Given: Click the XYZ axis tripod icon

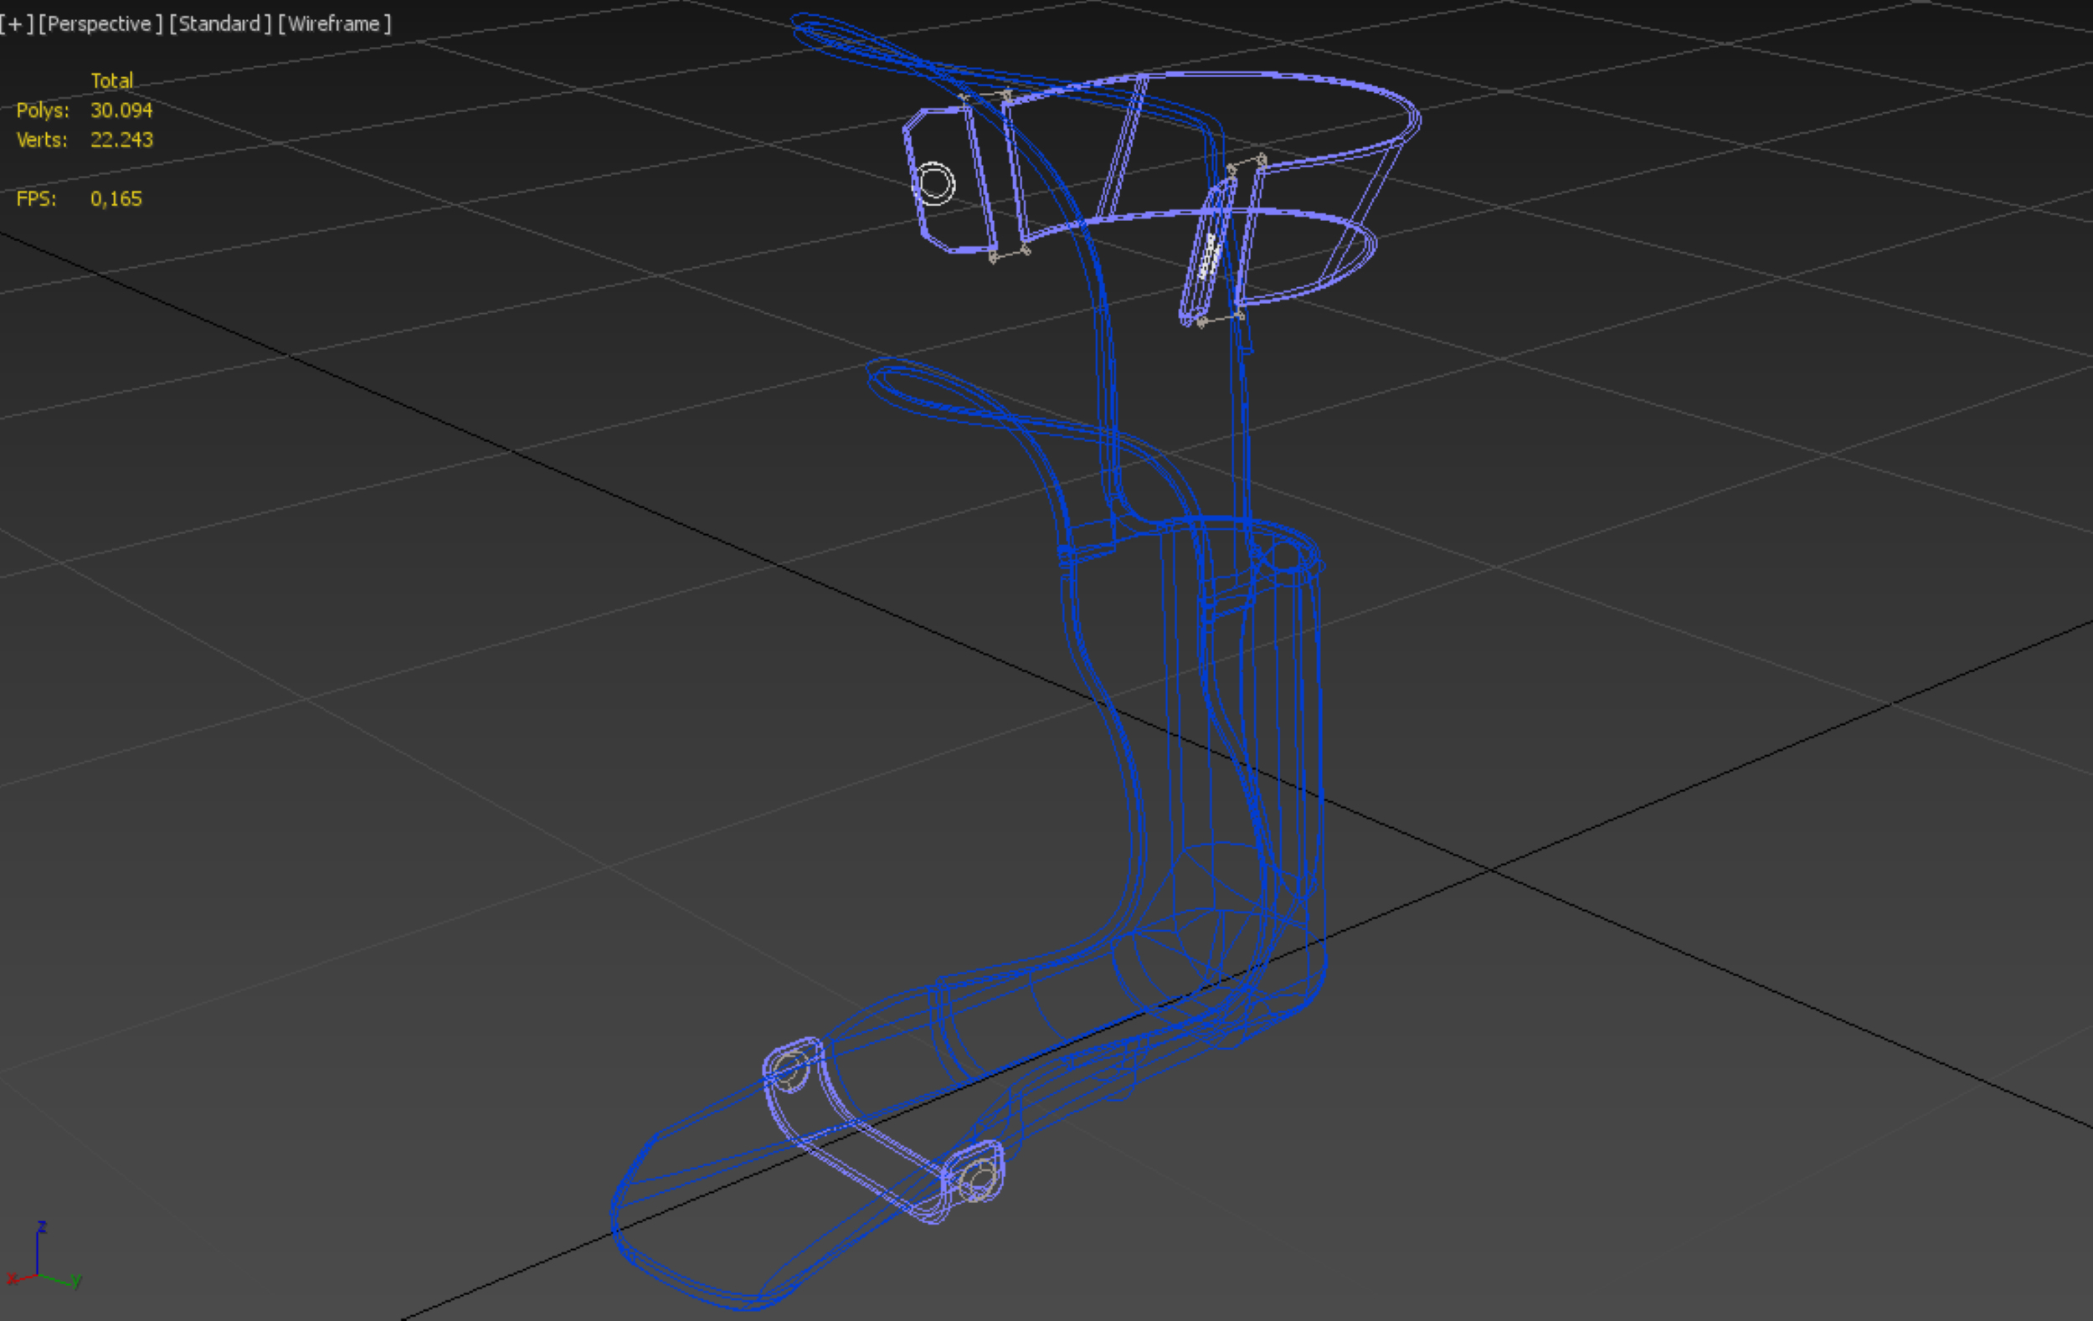Looking at the screenshot, I should coord(39,1260).
